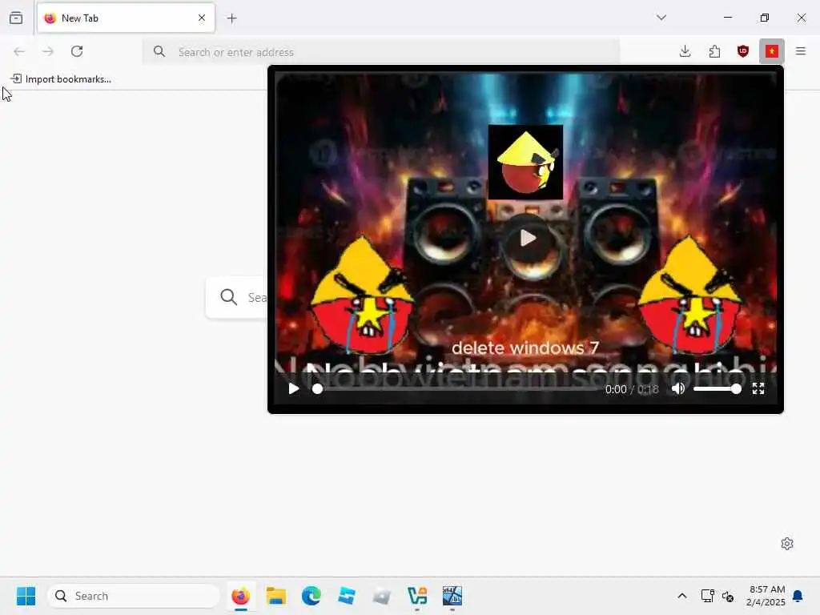Open a new tab with plus button
Image resolution: width=820 pixels, height=615 pixels.
coord(232,18)
